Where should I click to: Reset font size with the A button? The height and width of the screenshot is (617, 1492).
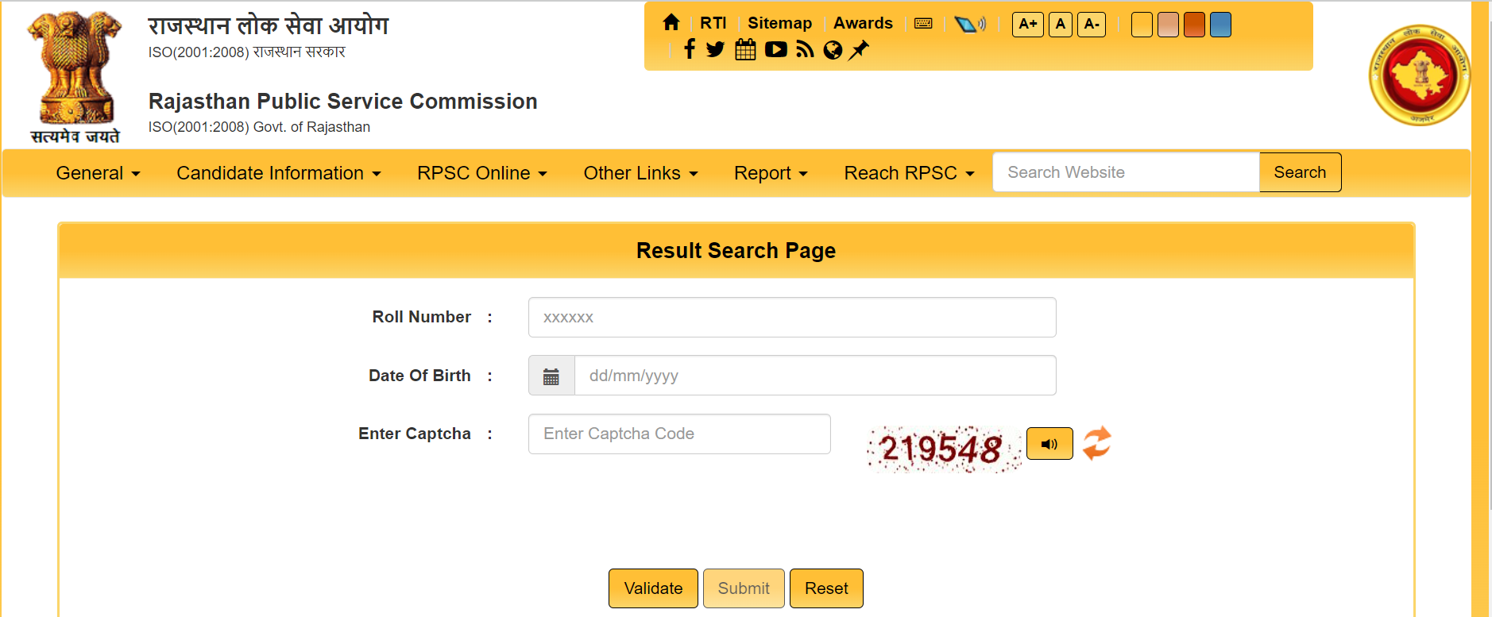pos(1060,24)
